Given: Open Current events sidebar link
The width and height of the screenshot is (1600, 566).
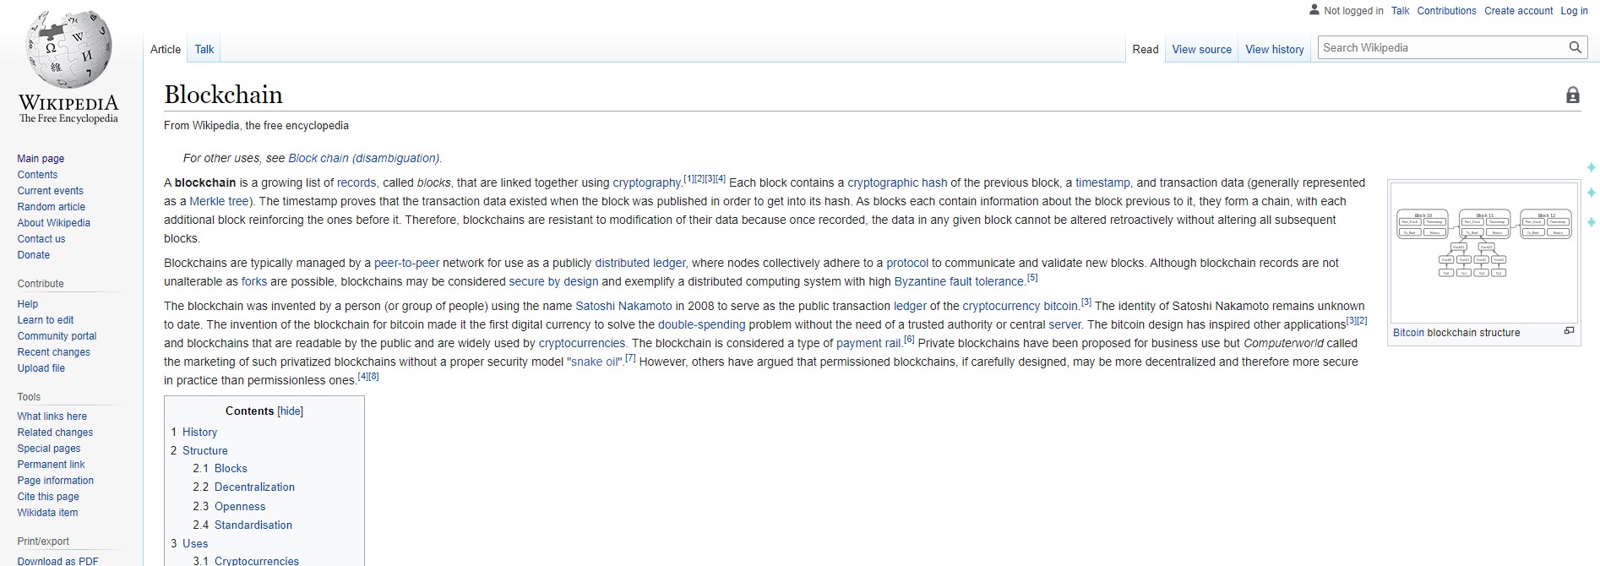Looking at the screenshot, I should (50, 190).
